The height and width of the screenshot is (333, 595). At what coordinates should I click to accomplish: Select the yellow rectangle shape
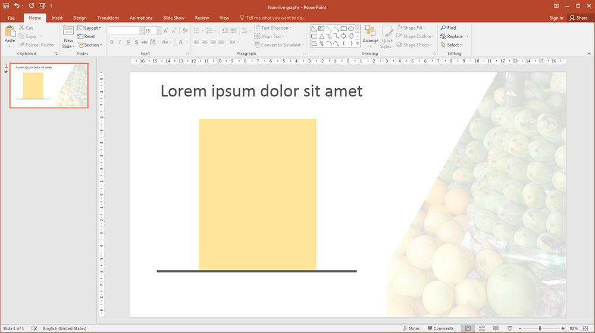click(258, 194)
